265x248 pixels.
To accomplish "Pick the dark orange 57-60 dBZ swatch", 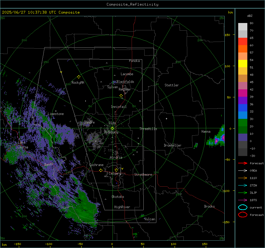I will [x=243, y=49].
